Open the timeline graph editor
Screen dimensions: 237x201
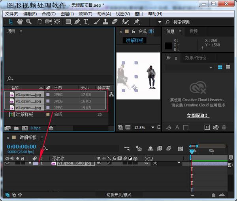click(181, 149)
